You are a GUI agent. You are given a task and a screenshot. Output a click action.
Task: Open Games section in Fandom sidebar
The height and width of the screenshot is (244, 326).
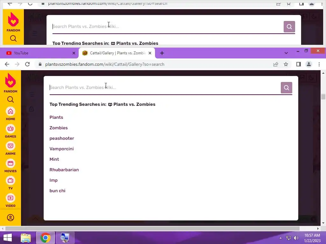pyautogui.click(x=11, y=131)
